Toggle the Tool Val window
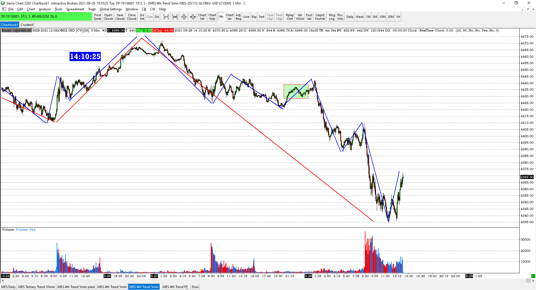The image size is (536, 290). (x=309, y=17)
